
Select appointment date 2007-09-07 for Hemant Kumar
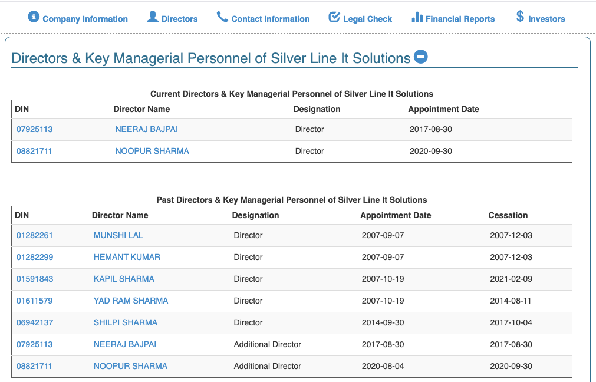coord(383,257)
